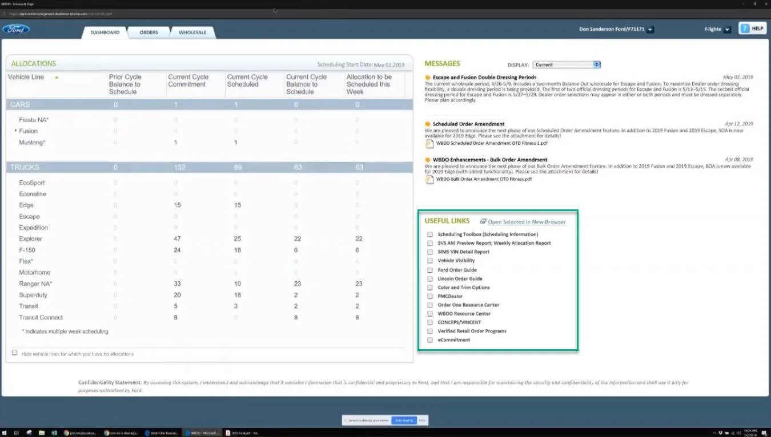This screenshot has width=771, height=437.
Task: Open WBDO Scheduled Order Amendment OTD Fitness 1.pdf
Action: [x=492, y=143]
